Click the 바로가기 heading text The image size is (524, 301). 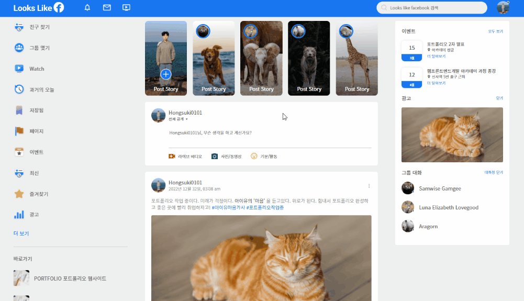(23, 259)
